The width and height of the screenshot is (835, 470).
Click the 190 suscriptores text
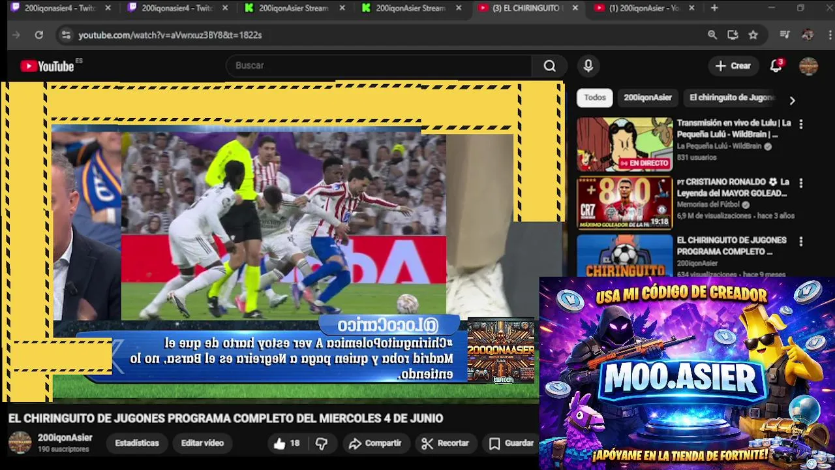pyautogui.click(x=63, y=449)
